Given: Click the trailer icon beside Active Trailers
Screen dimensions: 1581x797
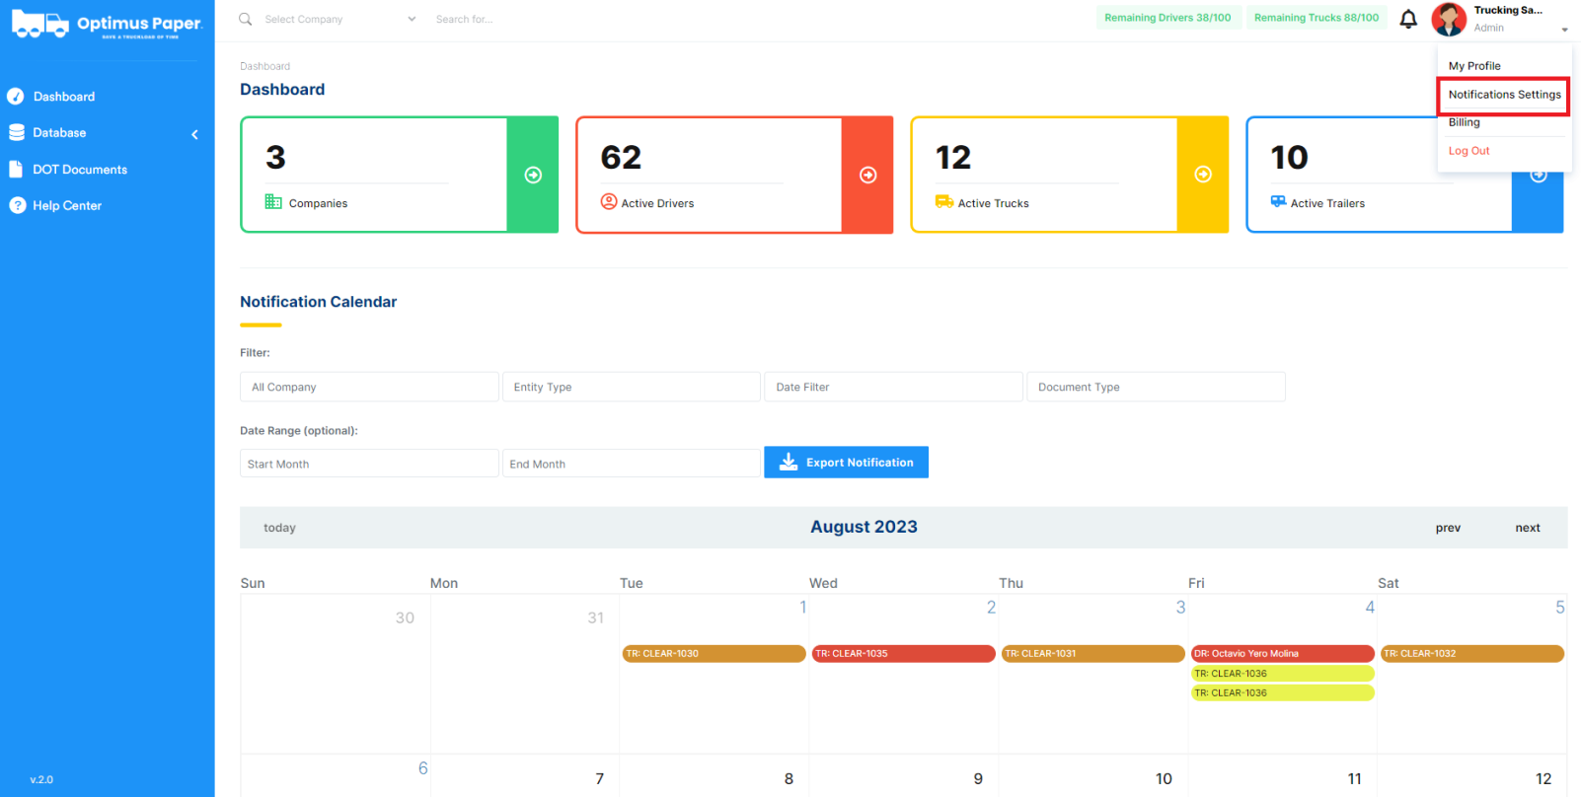Looking at the screenshot, I should coord(1279,202).
